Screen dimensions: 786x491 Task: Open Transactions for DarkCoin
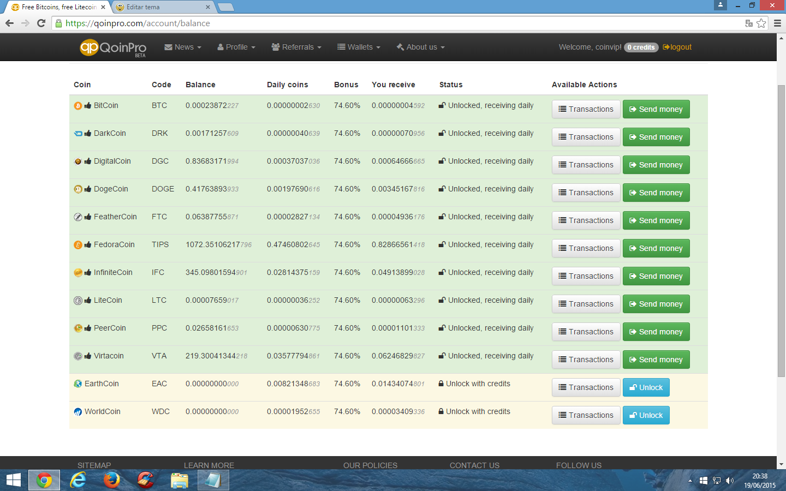tap(586, 137)
